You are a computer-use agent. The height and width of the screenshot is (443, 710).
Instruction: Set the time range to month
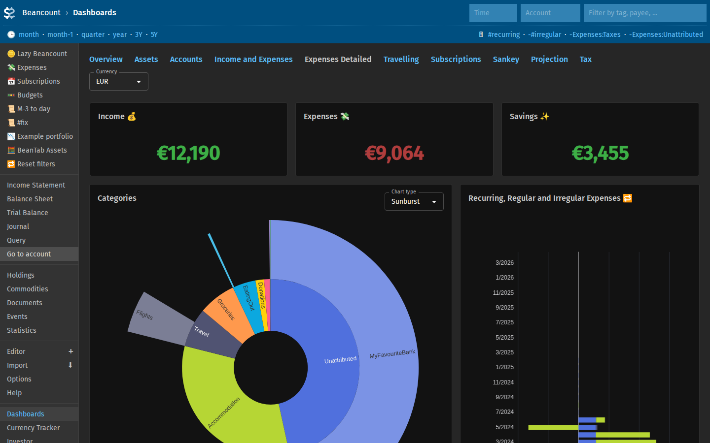pyautogui.click(x=29, y=34)
